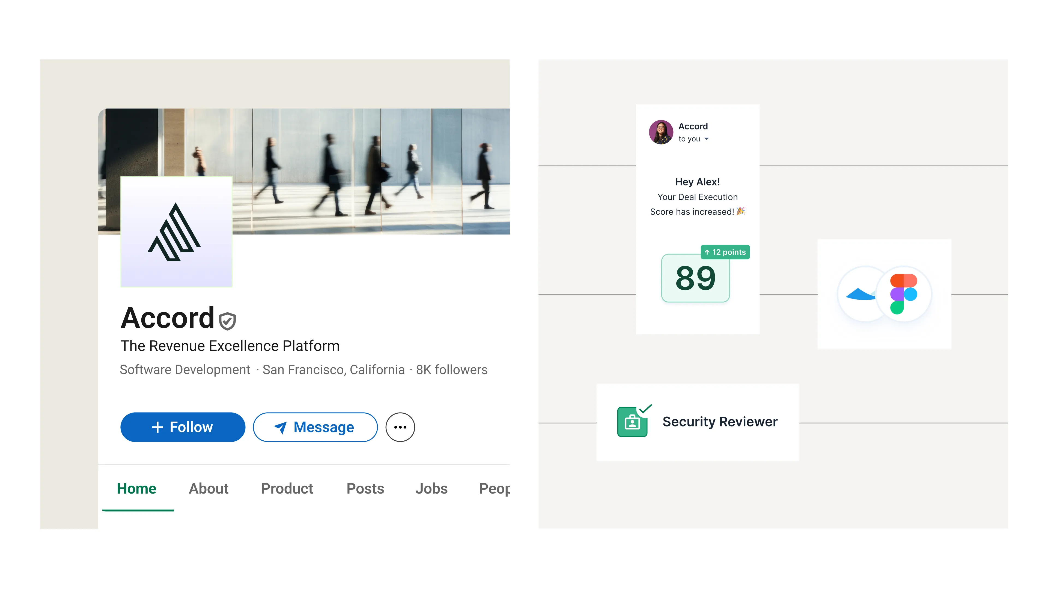Click the party popper emoji in message
Image resolution: width=1048 pixels, height=589 pixels.
click(x=741, y=211)
